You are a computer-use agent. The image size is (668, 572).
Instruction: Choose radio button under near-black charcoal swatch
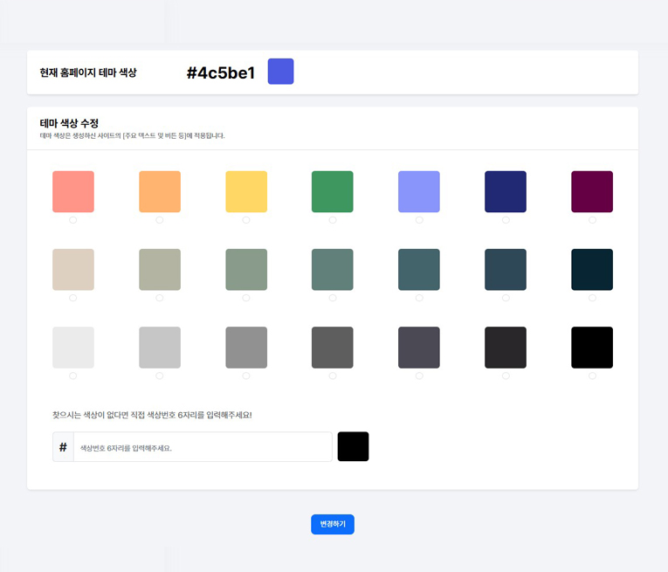(x=506, y=376)
